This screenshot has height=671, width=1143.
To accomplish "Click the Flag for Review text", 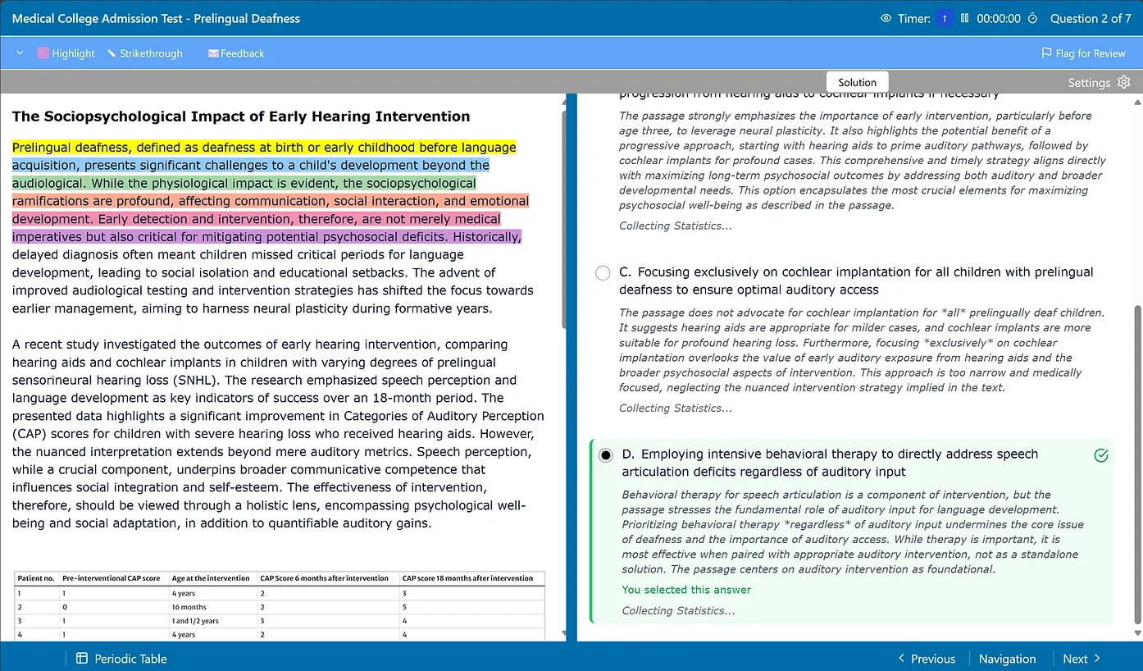I will [1091, 53].
